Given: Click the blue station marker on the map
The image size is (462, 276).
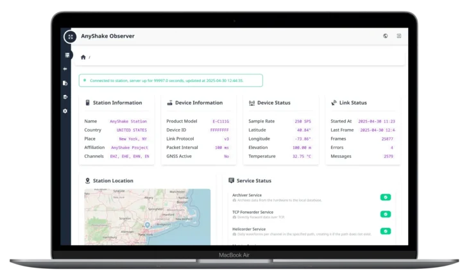Looking at the screenshot, I should pos(148,225).
